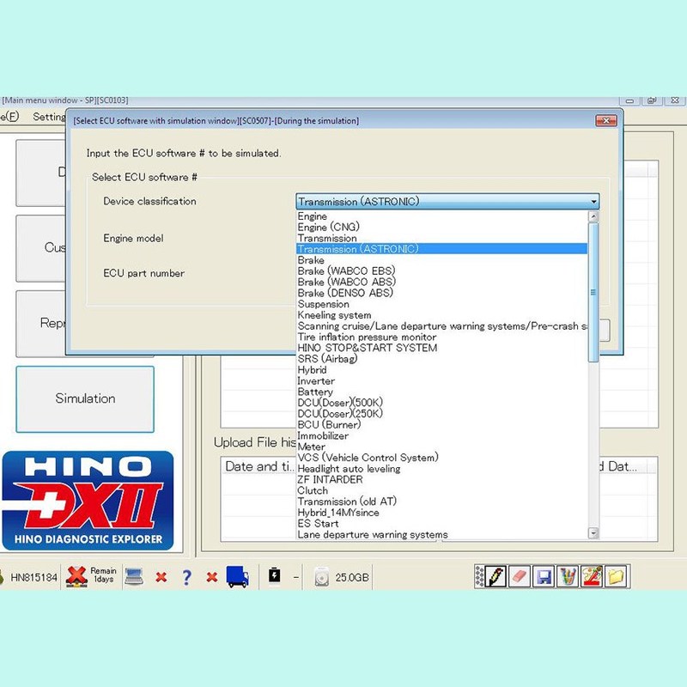Click the 25.0GB hard disk icon
The height and width of the screenshot is (687, 687).
click(x=321, y=577)
